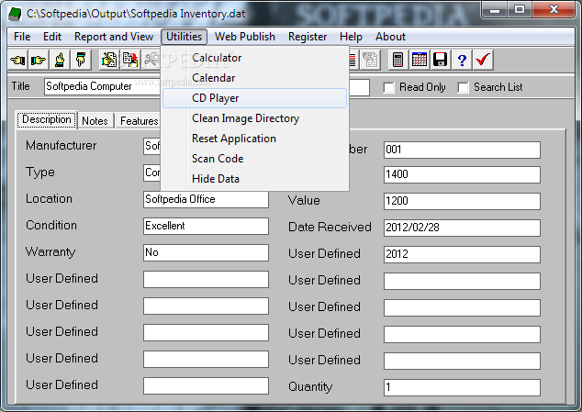This screenshot has width=582, height=412.
Task: Choose CD Player in the Utilities menu
Action: (254, 98)
